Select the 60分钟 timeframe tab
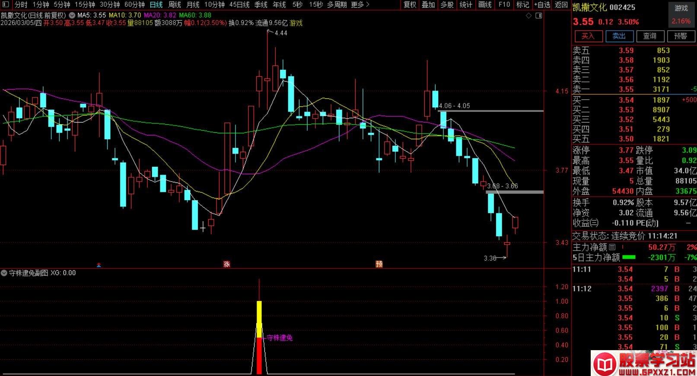 coord(134,4)
